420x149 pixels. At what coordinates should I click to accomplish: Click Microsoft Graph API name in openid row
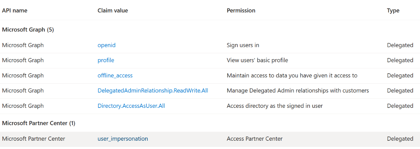pyautogui.click(x=23, y=45)
